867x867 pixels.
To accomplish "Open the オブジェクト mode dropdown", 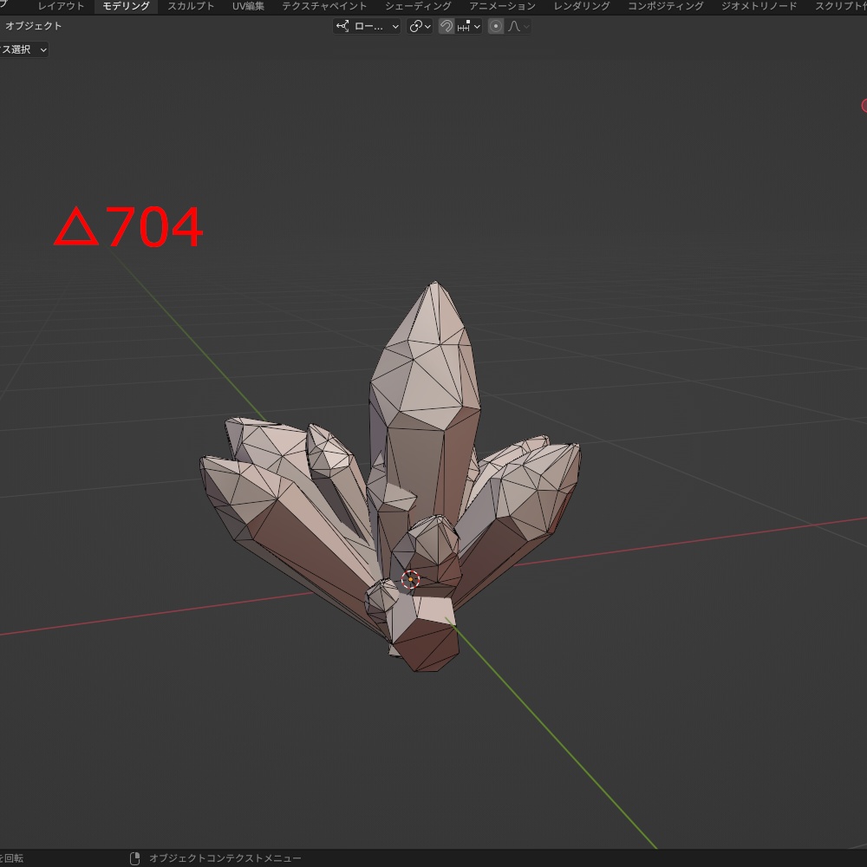I will tap(35, 25).
